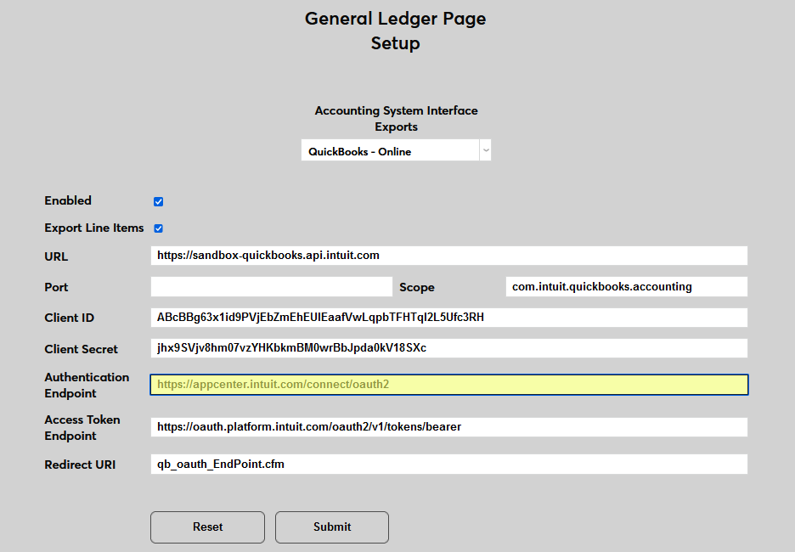The image size is (795, 552).
Task: Click the dropdown arrow beside QuickBooks - Online
Action: [x=485, y=149]
